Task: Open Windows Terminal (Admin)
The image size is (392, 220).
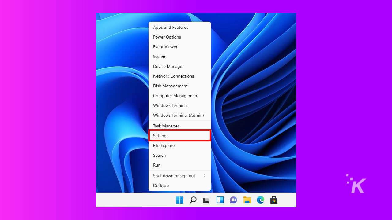Action: (178, 115)
